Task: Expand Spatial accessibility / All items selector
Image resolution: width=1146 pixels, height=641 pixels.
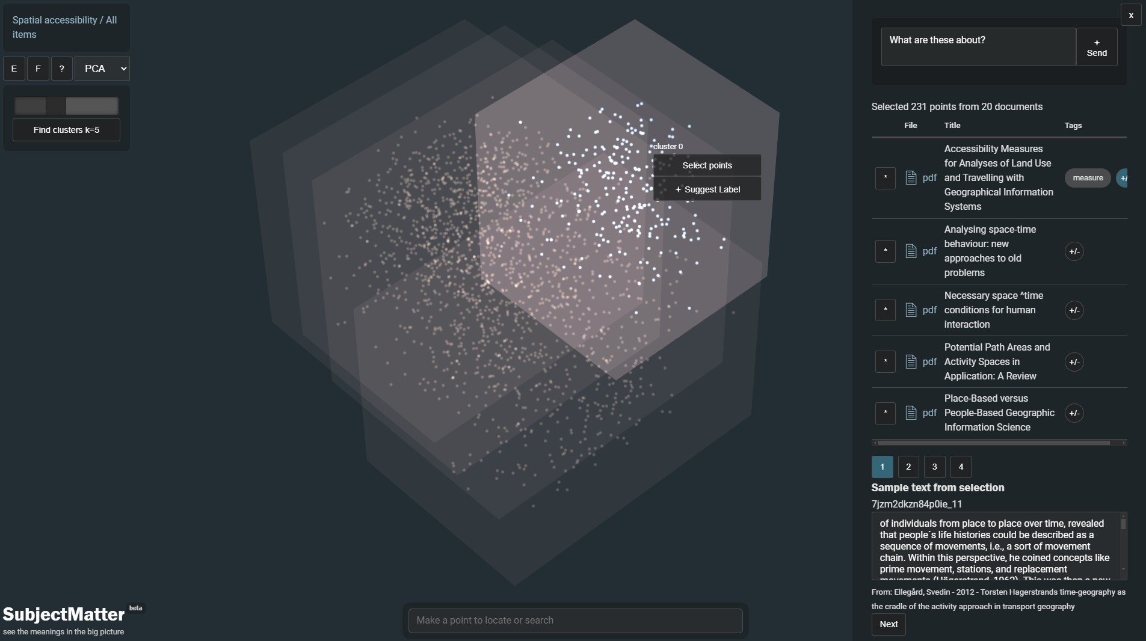Action: click(65, 28)
